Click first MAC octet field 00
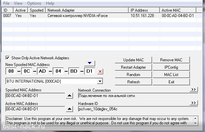Image resolution: width=205 pixels, height=132 pixels. click(11, 71)
